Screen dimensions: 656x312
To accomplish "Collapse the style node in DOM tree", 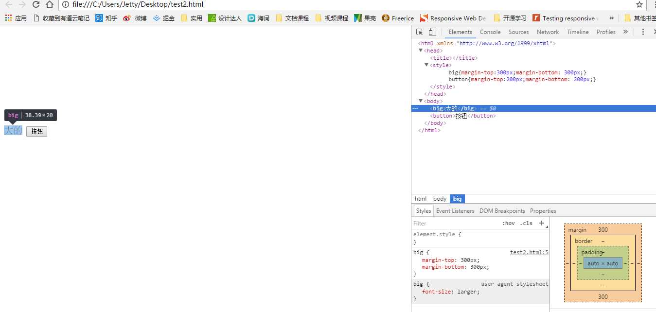I will 427,65.
